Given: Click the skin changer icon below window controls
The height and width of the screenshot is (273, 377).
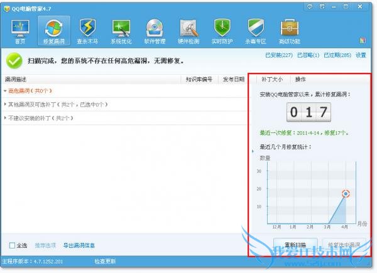Looking at the screenshot, I should [363, 41].
